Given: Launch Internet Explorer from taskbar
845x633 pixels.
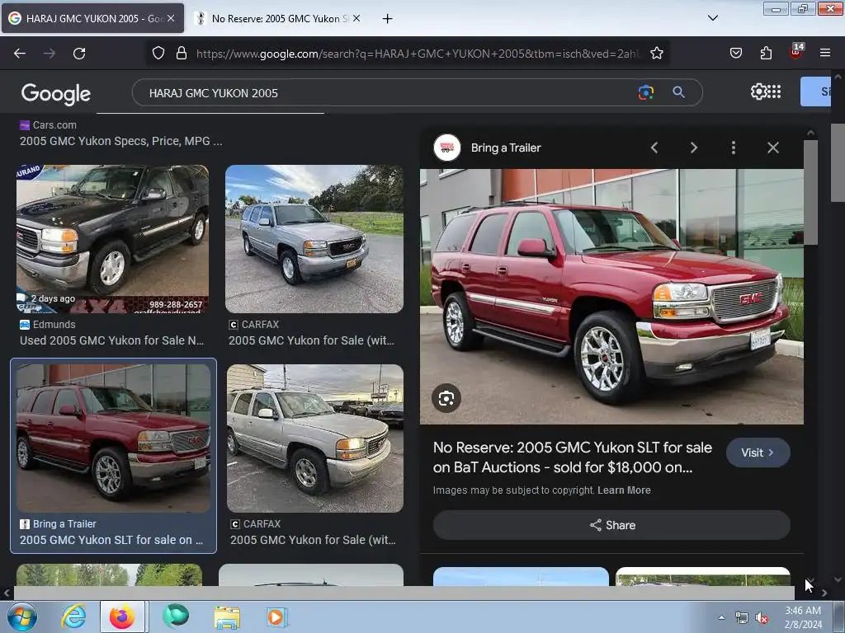Looking at the screenshot, I should pyautogui.click(x=73, y=617).
